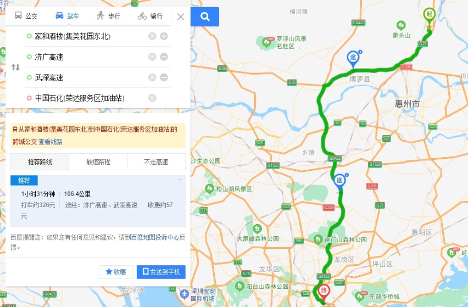468x307 pixels.
Task: Select the 不走高速 route option
Action: pos(156,162)
